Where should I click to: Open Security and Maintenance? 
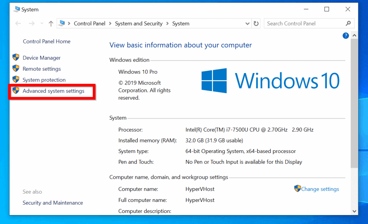point(52,203)
